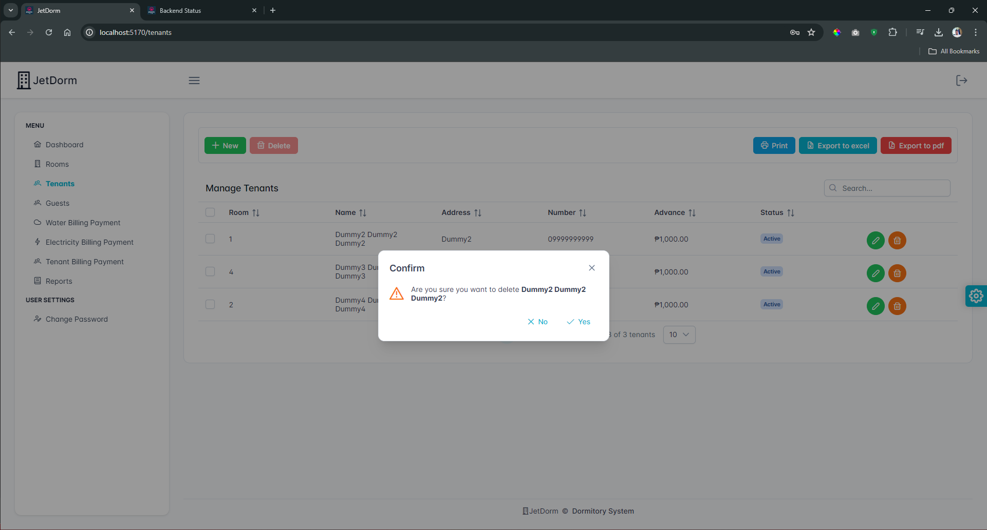This screenshot has height=530, width=987.
Task: Cancel deletion with the No button
Action: coord(537,322)
